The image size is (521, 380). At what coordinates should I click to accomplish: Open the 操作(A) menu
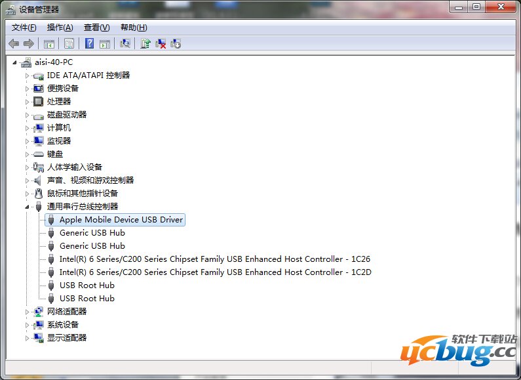pos(60,27)
